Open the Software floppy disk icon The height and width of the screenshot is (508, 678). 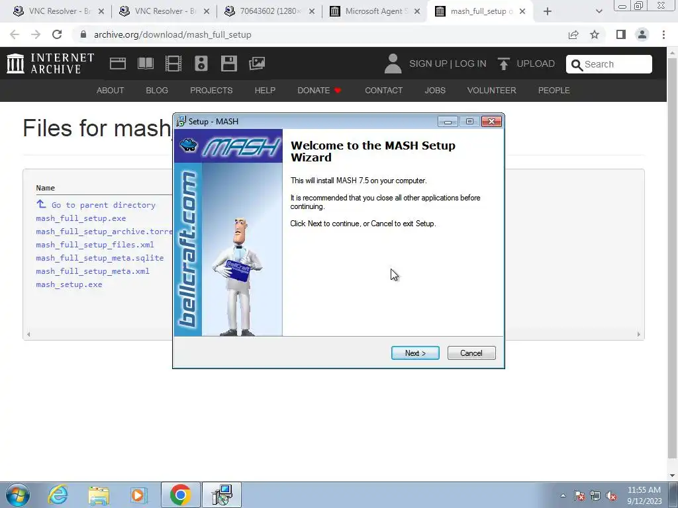pos(228,63)
